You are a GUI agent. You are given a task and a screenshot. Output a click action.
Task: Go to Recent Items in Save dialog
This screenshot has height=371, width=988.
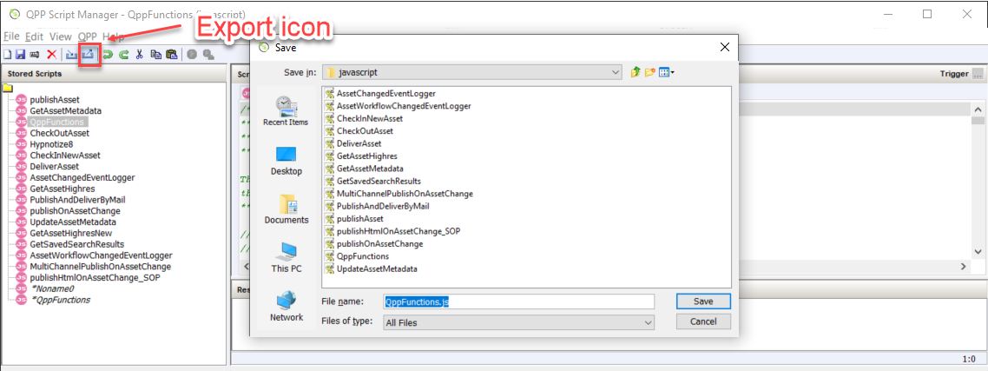click(286, 112)
